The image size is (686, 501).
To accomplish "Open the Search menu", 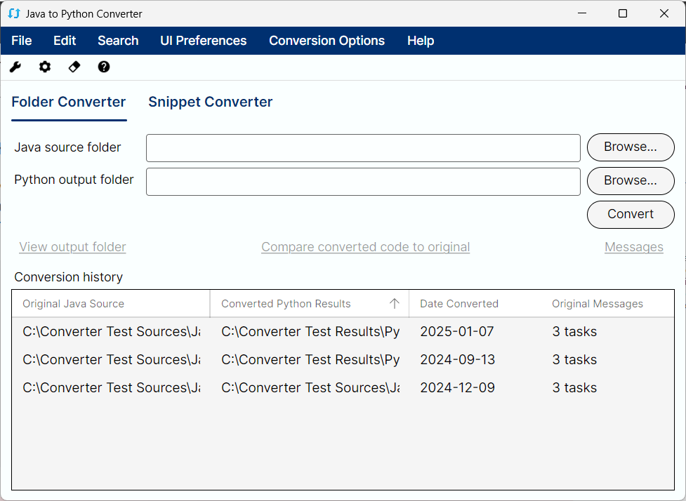I will [118, 41].
